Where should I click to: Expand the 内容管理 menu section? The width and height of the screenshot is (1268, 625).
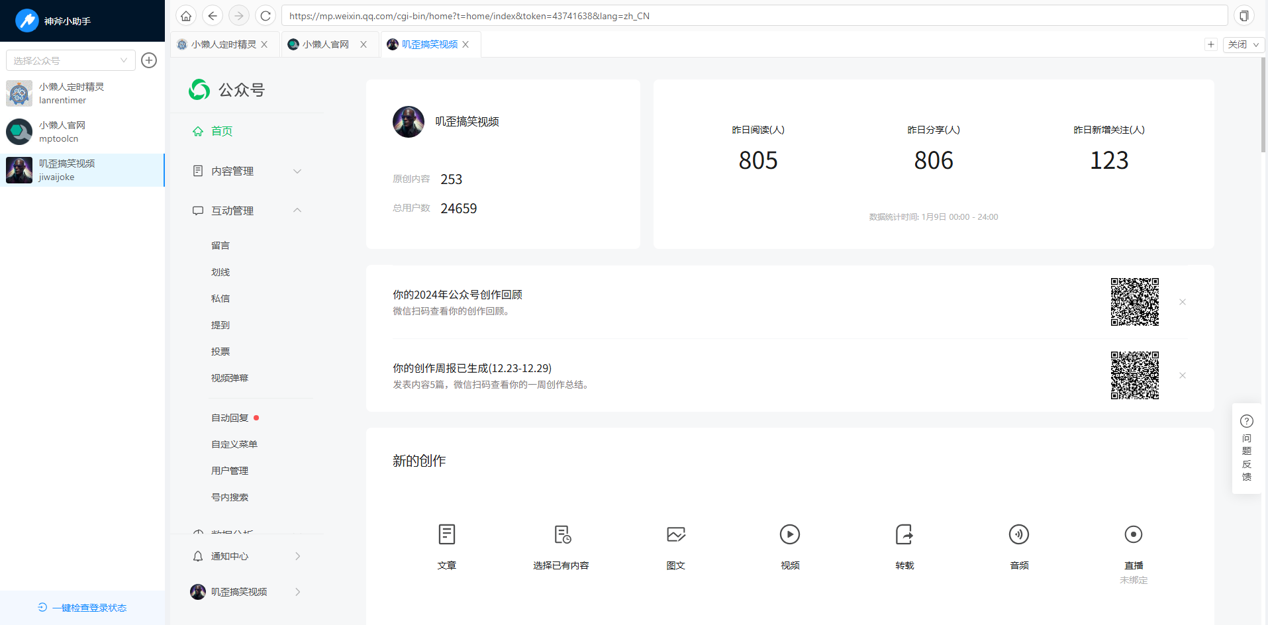246,171
